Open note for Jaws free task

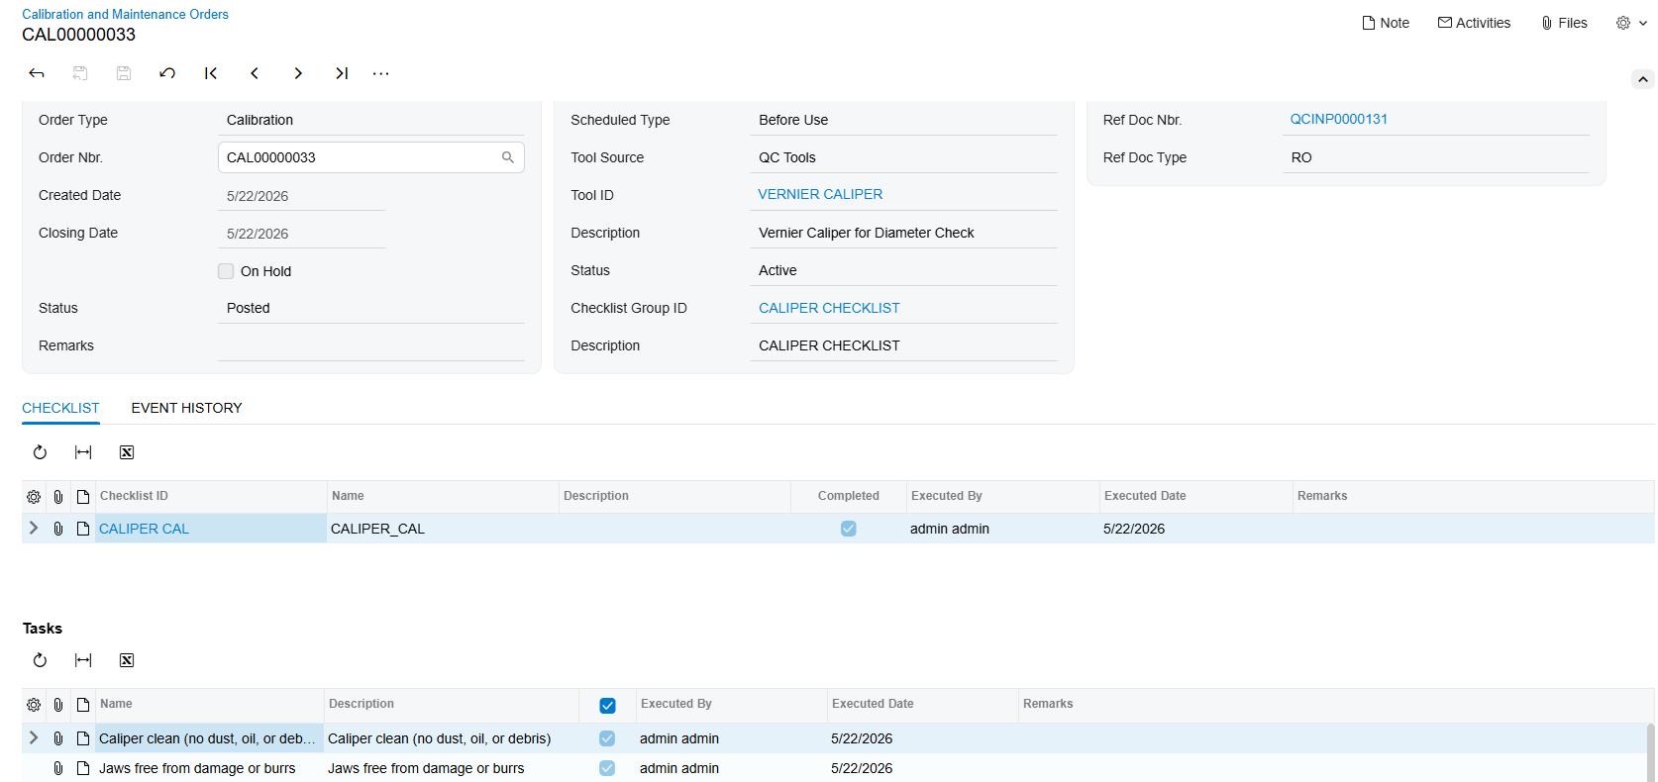pyautogui.click(x=83, y=768)
